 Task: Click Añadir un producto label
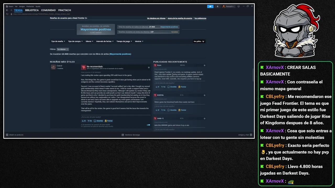(16, 135)
